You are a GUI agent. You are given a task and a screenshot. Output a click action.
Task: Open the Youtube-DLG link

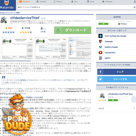pos(110,53)
